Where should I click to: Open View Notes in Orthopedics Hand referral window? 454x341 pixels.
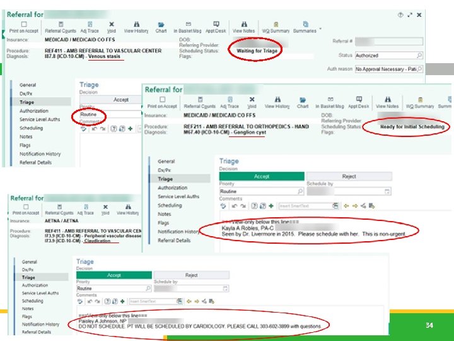coord(387,103)
